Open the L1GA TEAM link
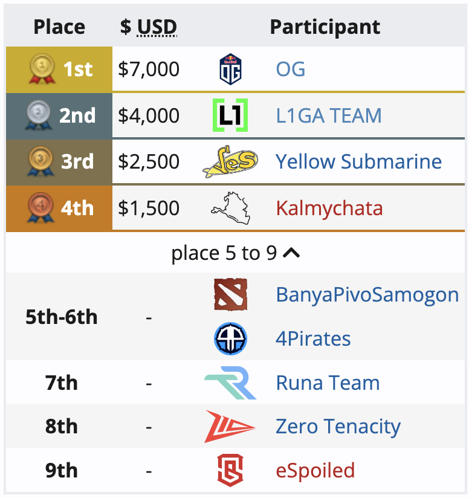 (329, 115)
